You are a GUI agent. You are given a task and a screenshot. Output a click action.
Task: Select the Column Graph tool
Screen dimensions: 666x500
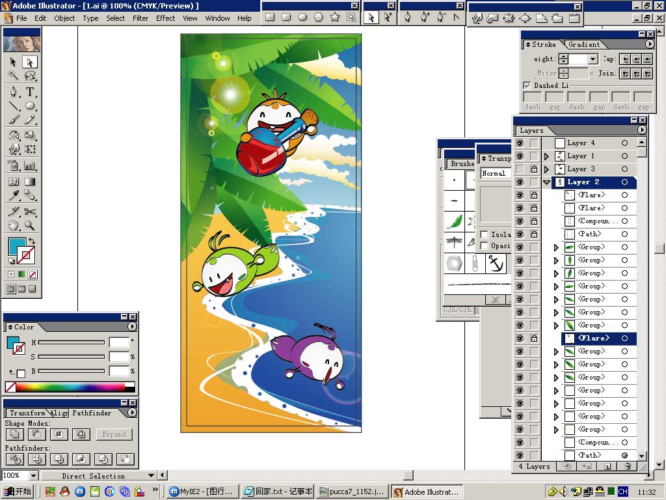30,165
